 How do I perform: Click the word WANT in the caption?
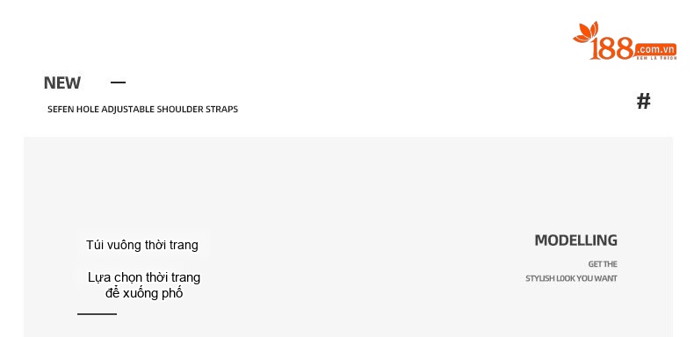coord(606,278)
